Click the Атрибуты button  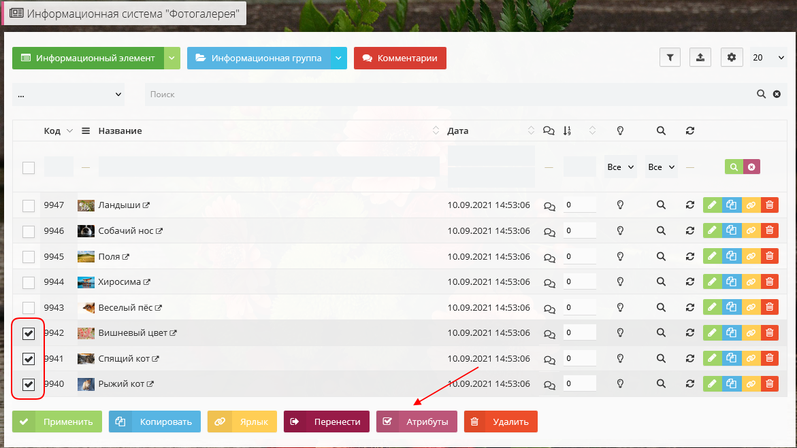point(417,422)
